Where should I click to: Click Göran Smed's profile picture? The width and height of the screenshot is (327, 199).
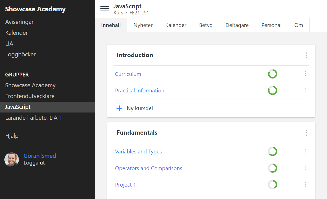coord(12,159)
